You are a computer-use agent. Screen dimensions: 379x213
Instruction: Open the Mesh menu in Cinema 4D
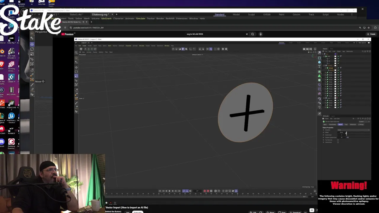click(86, 19)
